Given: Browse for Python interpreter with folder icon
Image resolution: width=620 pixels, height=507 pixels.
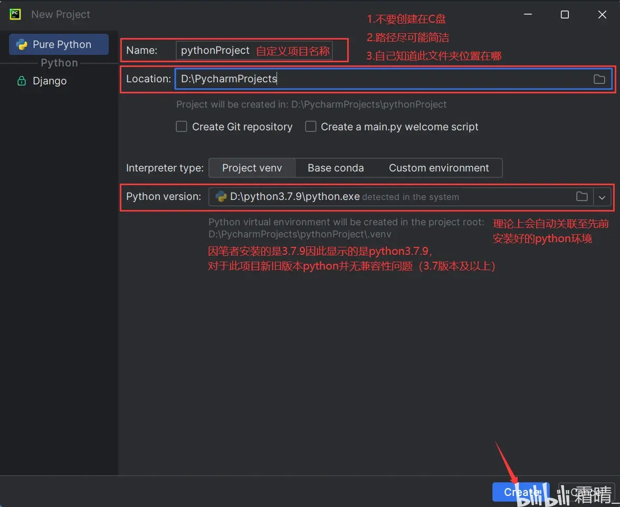Looking at the screenshot, I should pyautogui.click(x=581, y=197).
